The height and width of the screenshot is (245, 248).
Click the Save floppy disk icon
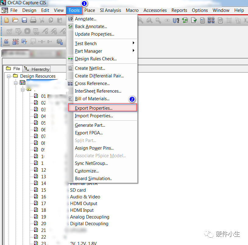tap(24, 20)
